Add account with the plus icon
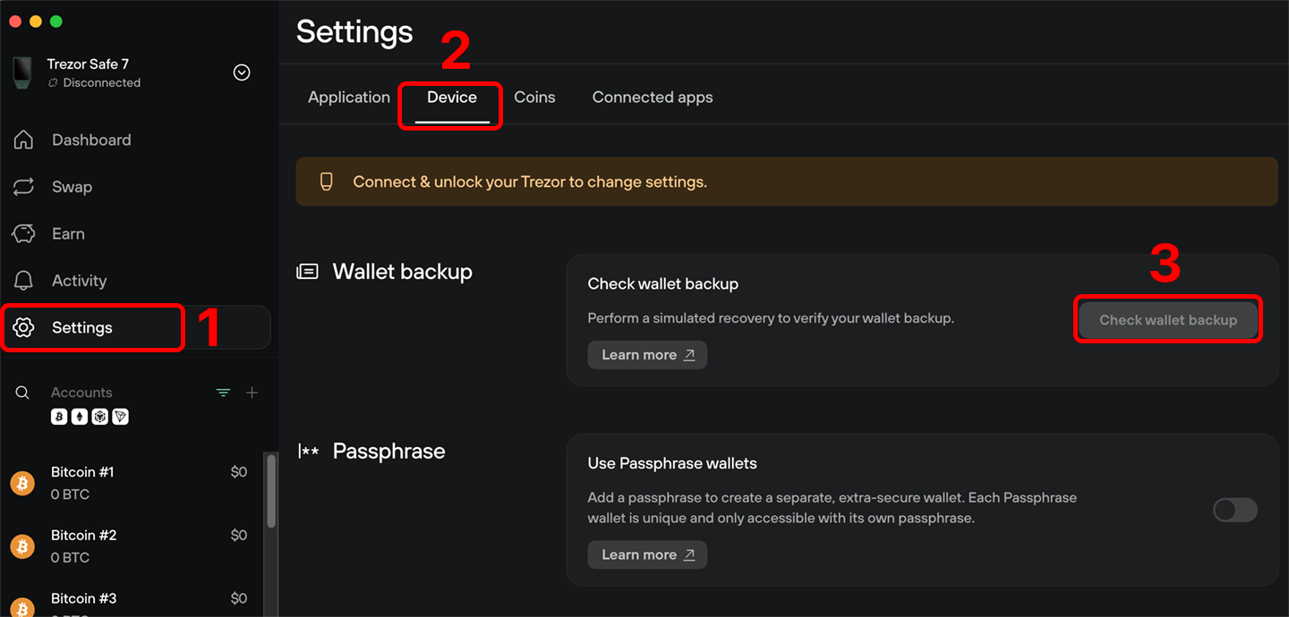The height and width of the screenshot is (617, 1289). click(252, 393)
